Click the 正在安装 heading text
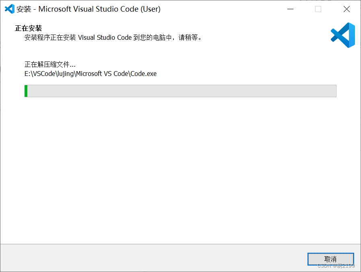Image resolution: width=361 pixels, height=272 pixels. point(28,28)
